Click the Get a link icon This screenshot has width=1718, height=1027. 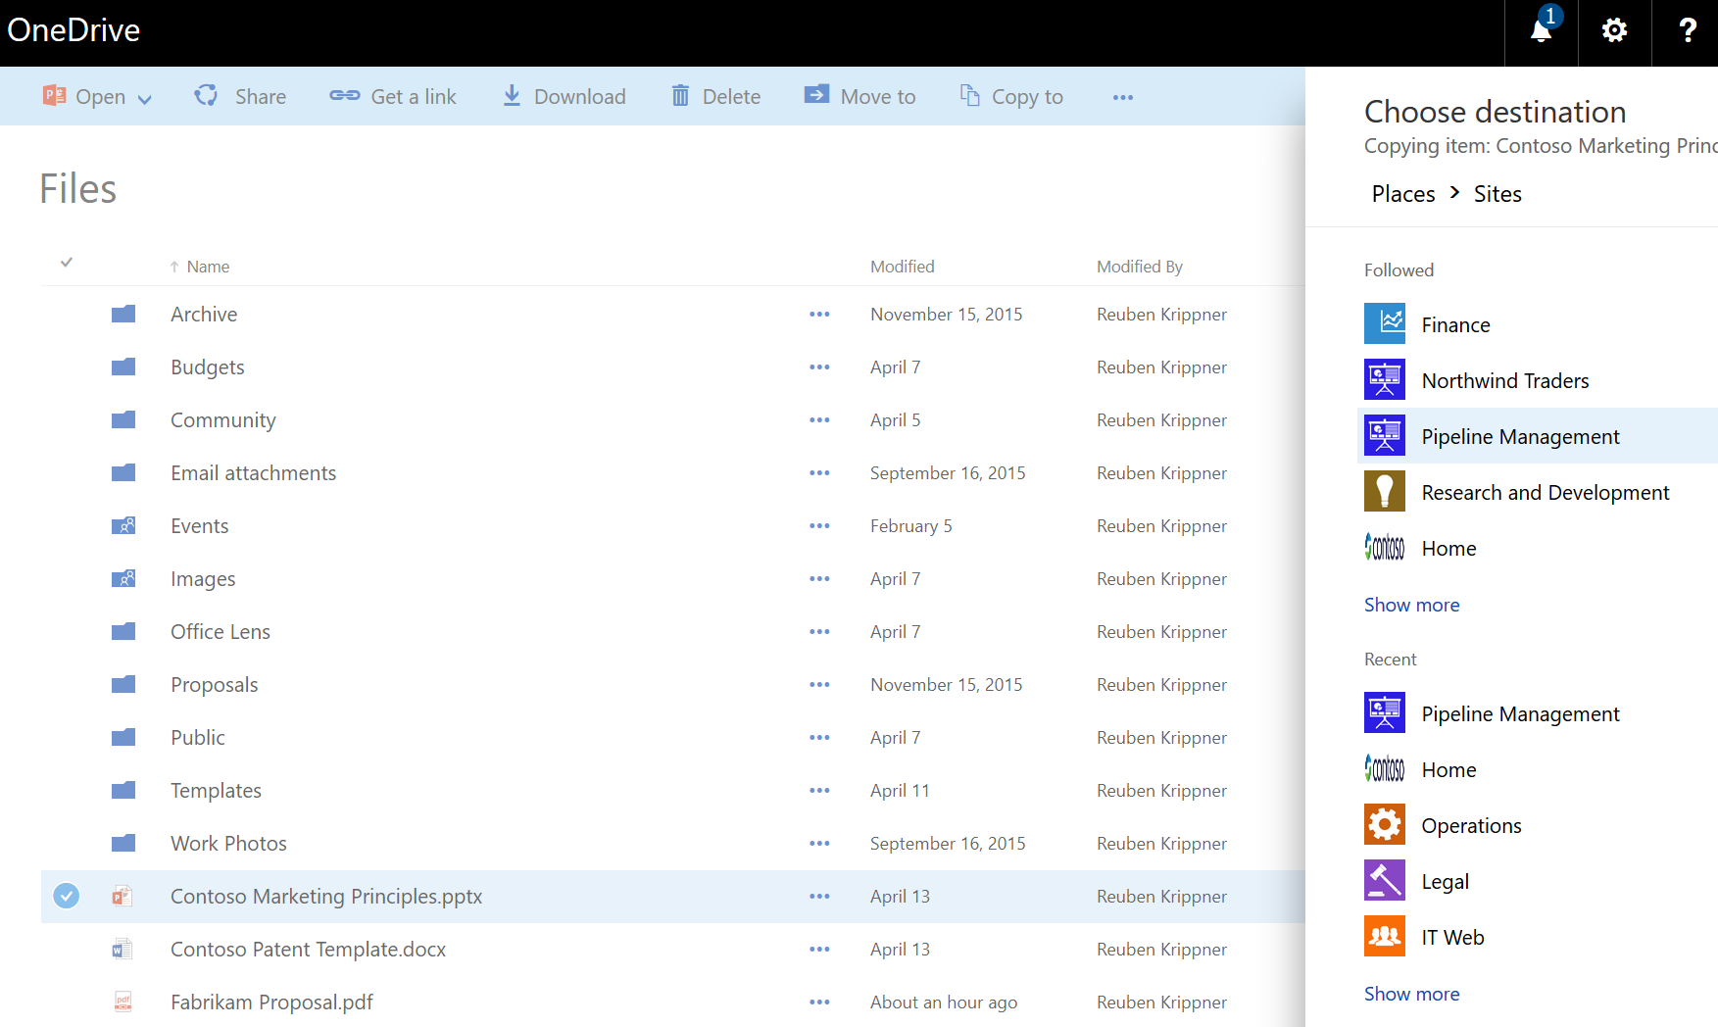(343, 96)
